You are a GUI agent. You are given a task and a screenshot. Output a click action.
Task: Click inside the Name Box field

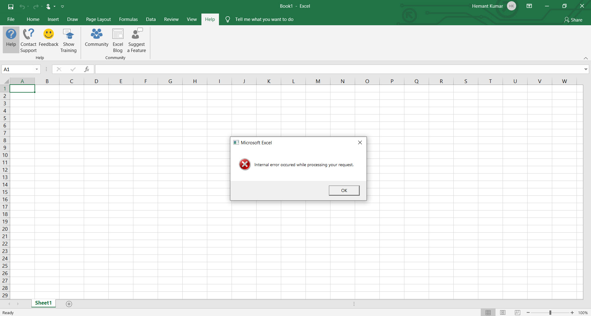18,69
